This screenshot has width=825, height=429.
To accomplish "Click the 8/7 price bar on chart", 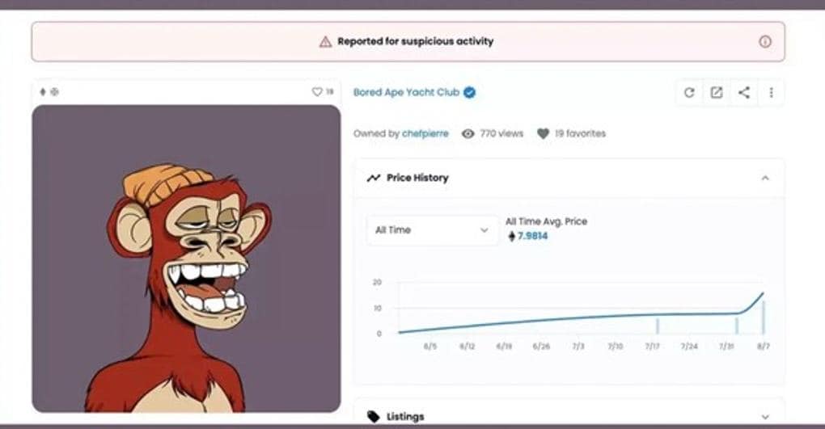I will (x=764, y=318).
